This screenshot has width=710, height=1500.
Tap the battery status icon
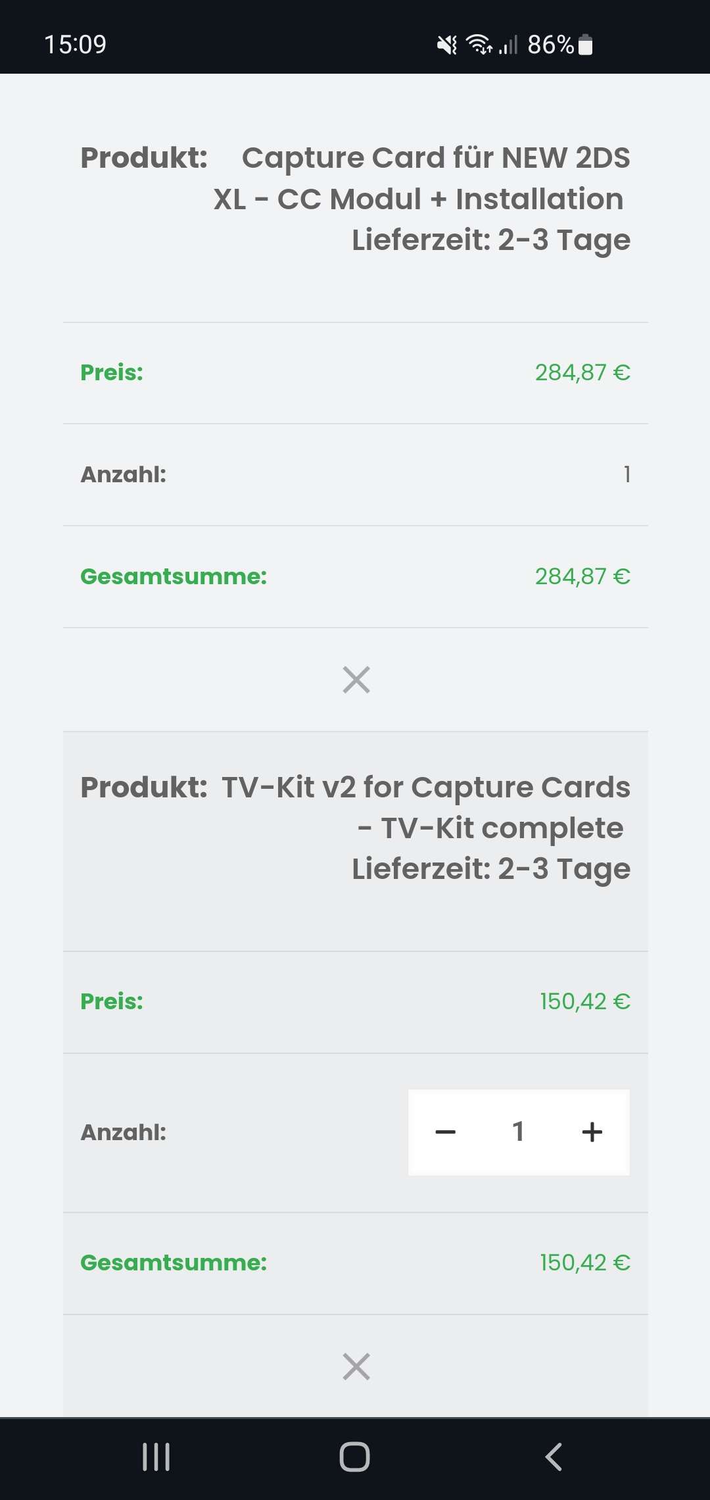pyautogui.click(x=585, y=45)
